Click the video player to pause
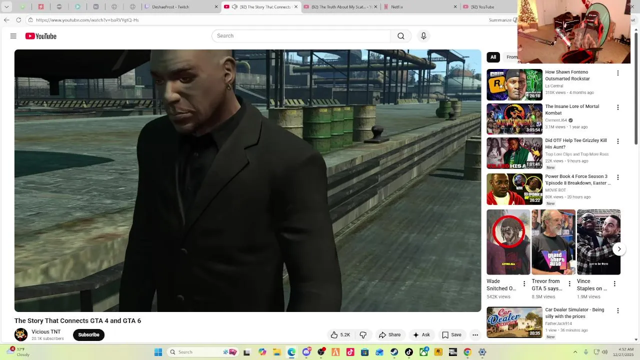 tap(247, 180)
